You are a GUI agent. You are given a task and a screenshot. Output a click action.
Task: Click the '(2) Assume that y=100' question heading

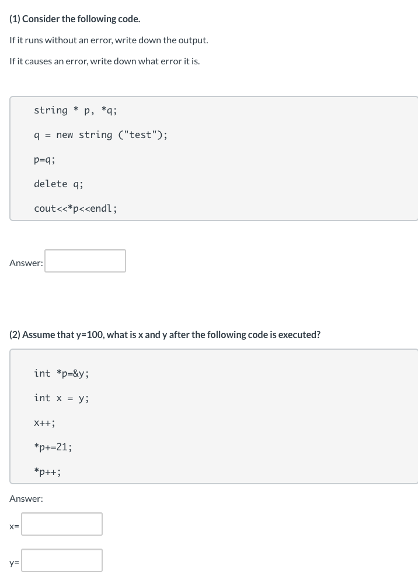(x=165, y=335)
